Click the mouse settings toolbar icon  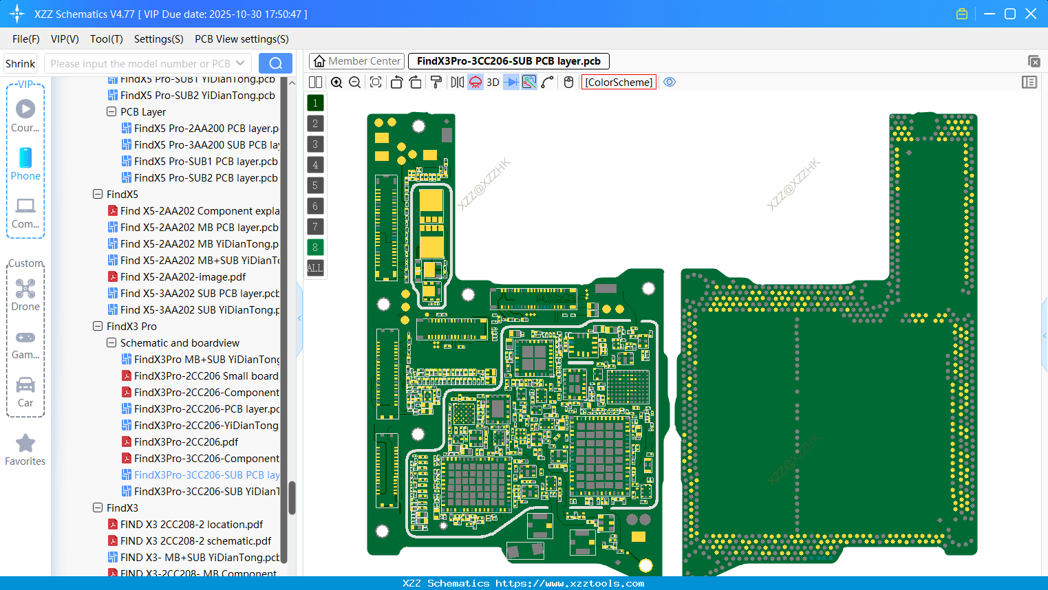568,82
